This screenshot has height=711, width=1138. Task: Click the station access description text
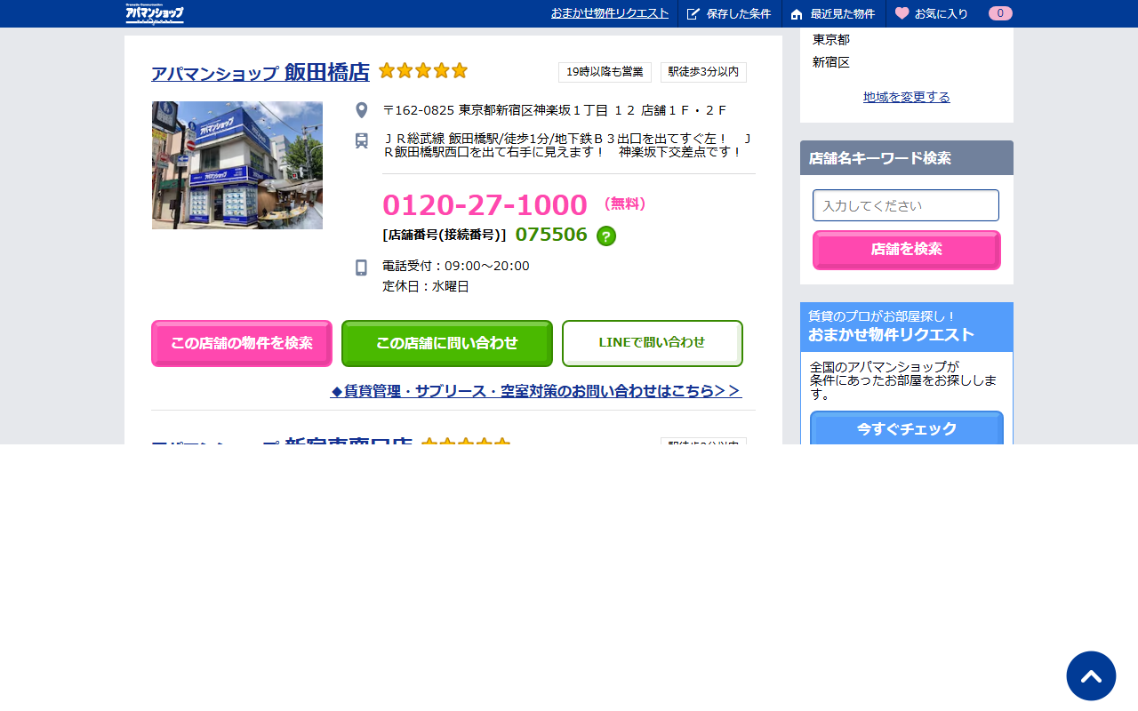click(x=569, y=145)
